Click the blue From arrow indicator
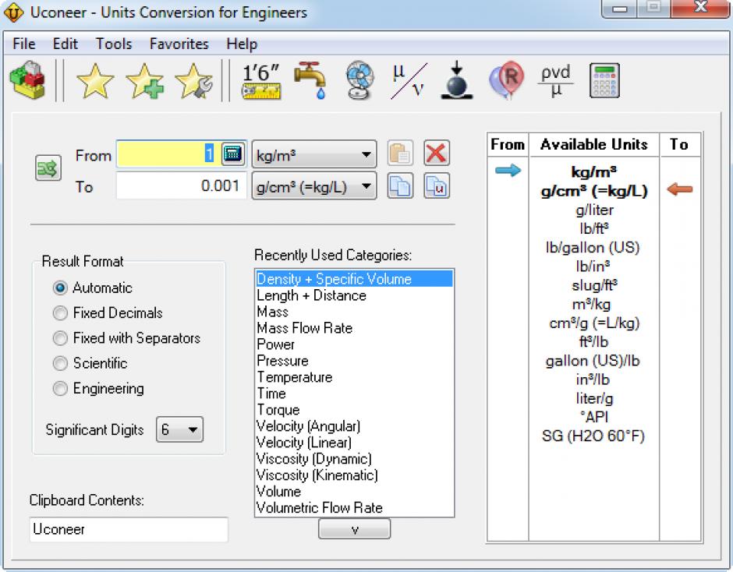 click(x=508, y=170)
